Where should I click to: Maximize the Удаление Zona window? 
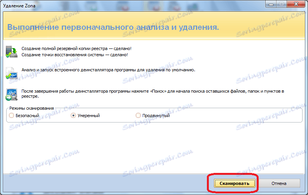pyautogui.click(x=282, y=4)
